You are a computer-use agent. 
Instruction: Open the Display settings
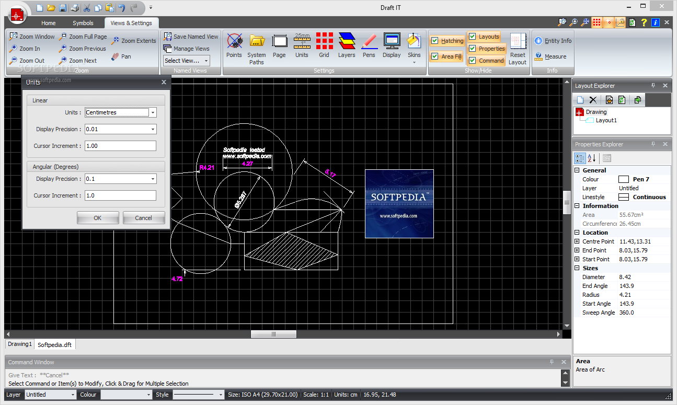tap(392, 45)
